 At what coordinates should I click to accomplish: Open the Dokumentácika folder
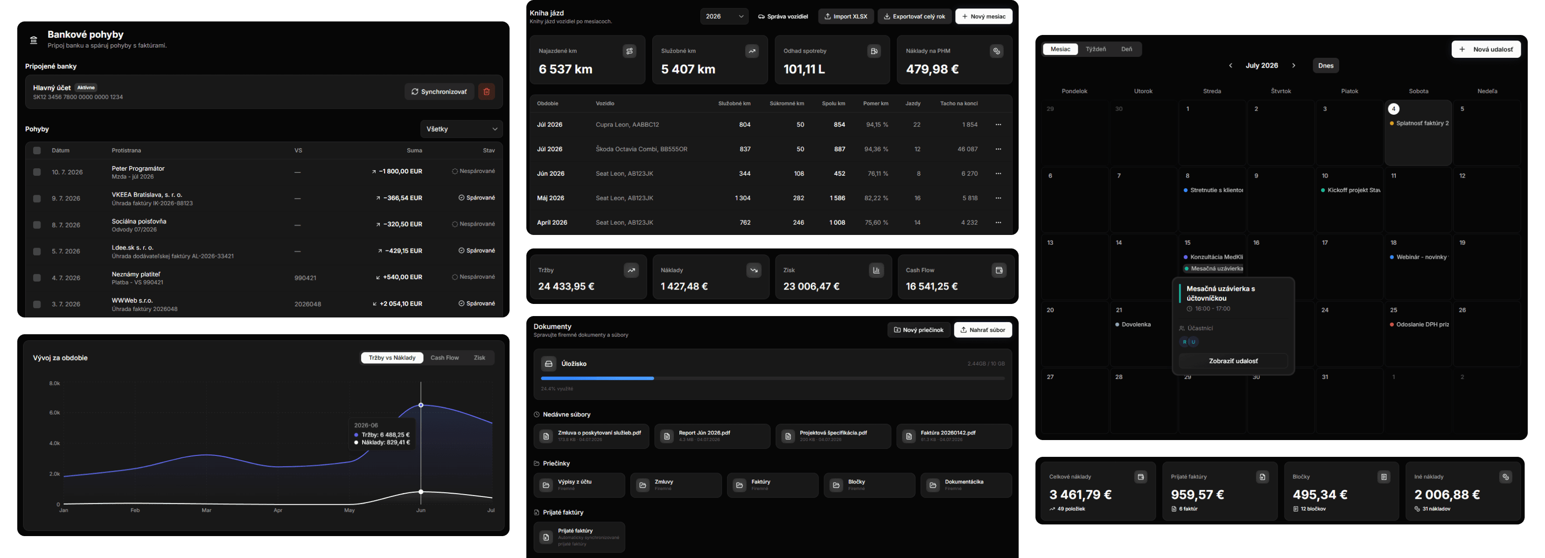pyautogui.click(x=965, y=485)
